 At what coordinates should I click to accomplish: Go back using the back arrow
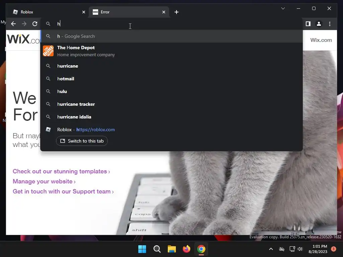coord(13,24)
